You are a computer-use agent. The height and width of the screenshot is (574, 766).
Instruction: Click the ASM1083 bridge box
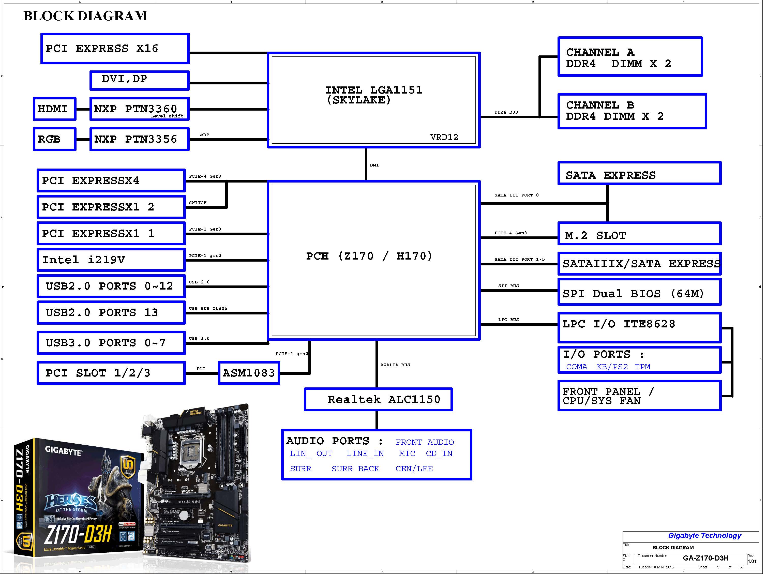coord(249,373)
